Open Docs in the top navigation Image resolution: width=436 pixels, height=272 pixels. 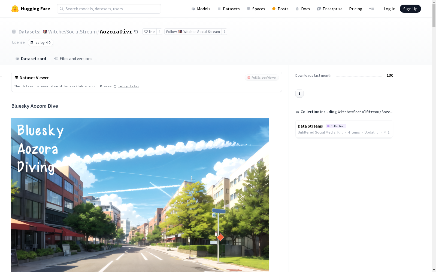(303, 9)
